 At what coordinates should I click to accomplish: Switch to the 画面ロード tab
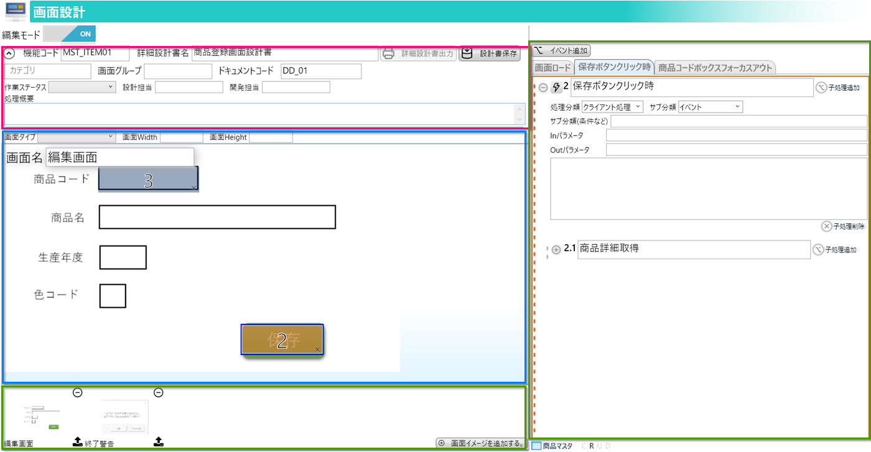coord(552,67)
